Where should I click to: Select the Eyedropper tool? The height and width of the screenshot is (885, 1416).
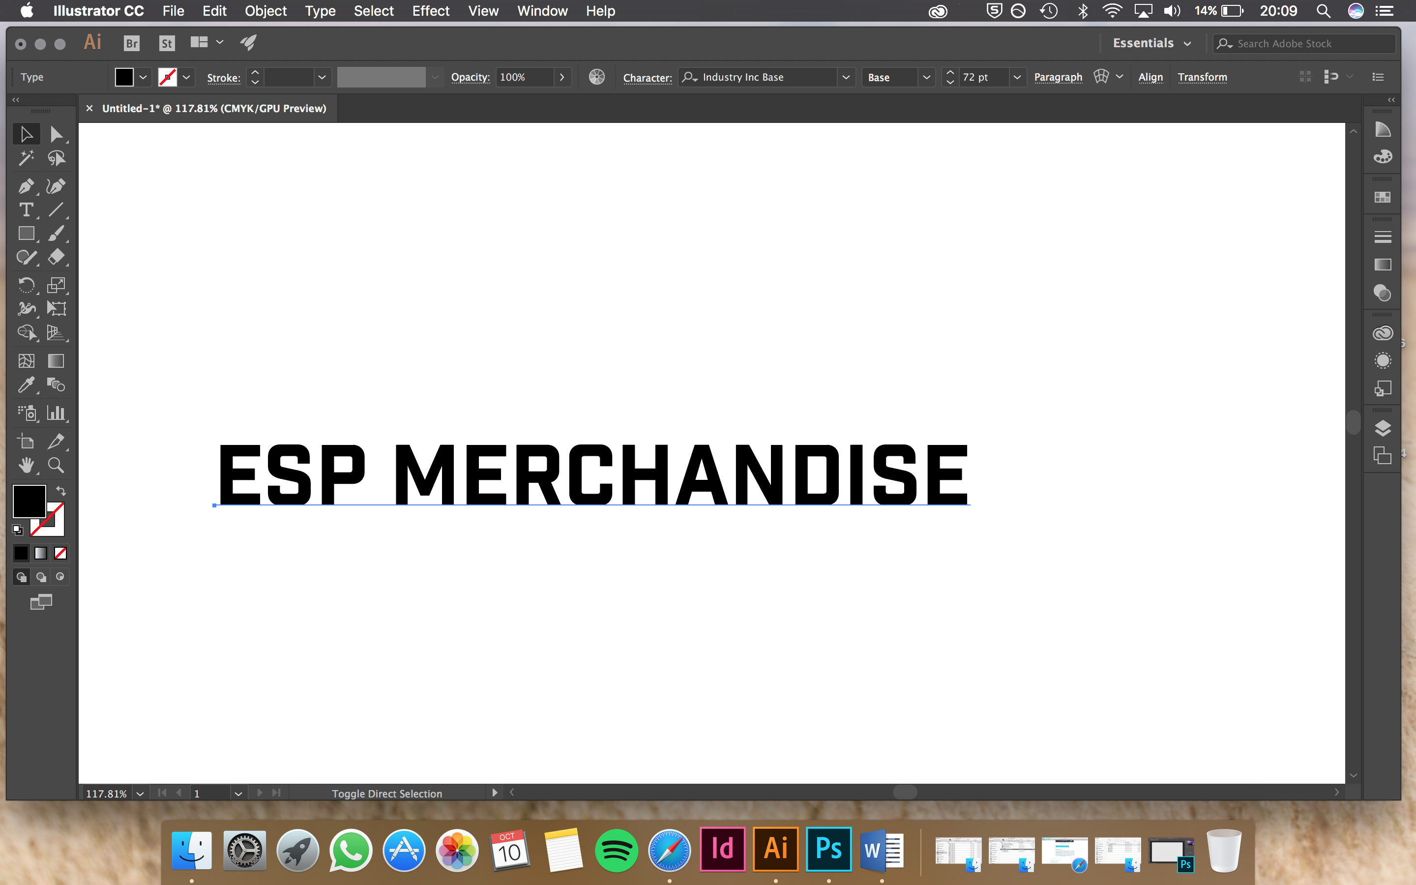(x=27, y=384)
